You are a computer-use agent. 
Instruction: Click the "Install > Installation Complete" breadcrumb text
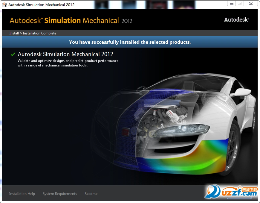click(x=33, y=33)
